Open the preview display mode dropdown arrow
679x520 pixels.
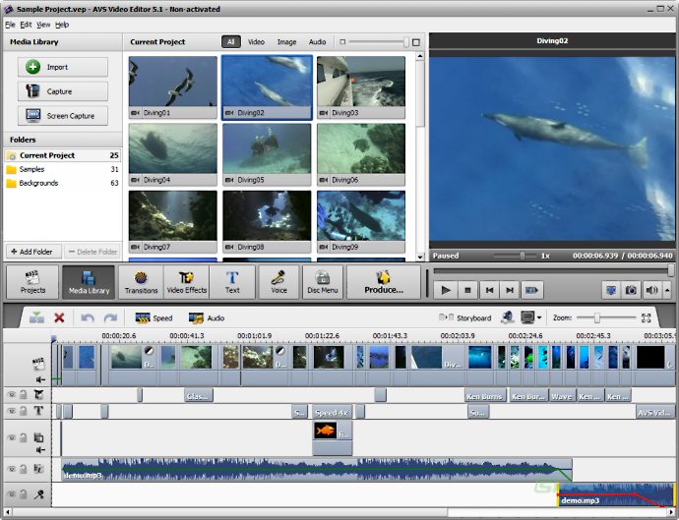539,318
